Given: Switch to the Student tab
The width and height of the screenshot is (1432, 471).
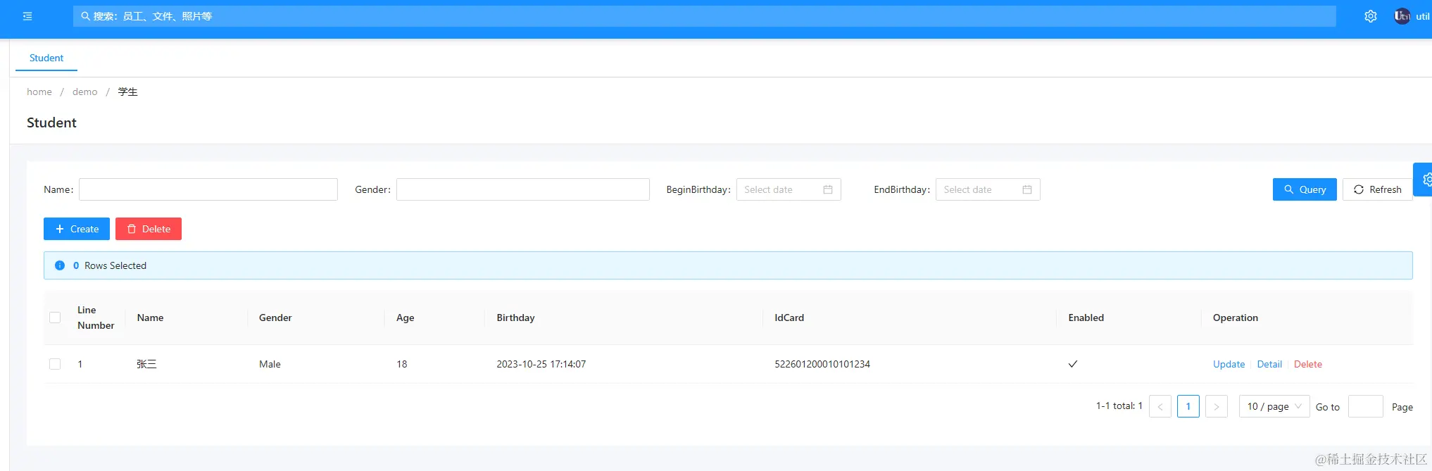Looking at the screenshot, I should click(x=46, y=58).
